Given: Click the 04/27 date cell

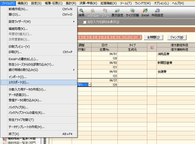Looking at the screenshot, I should coord(104,80).
